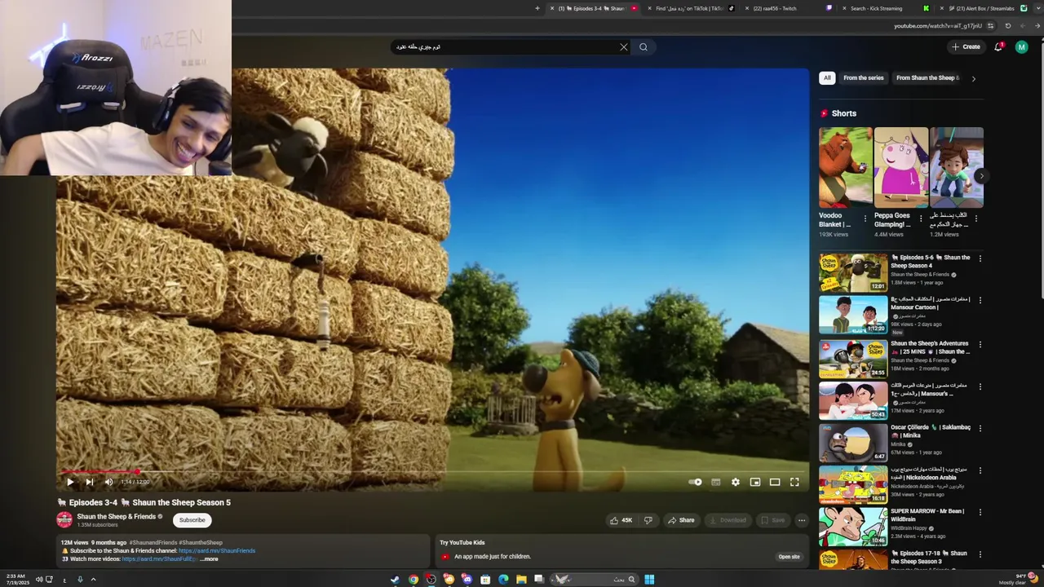The height and width of the screenshot is (587, 1044).
Task: Close the Episodes 3-4 YouTube tab
Action: tap(552, 8)
